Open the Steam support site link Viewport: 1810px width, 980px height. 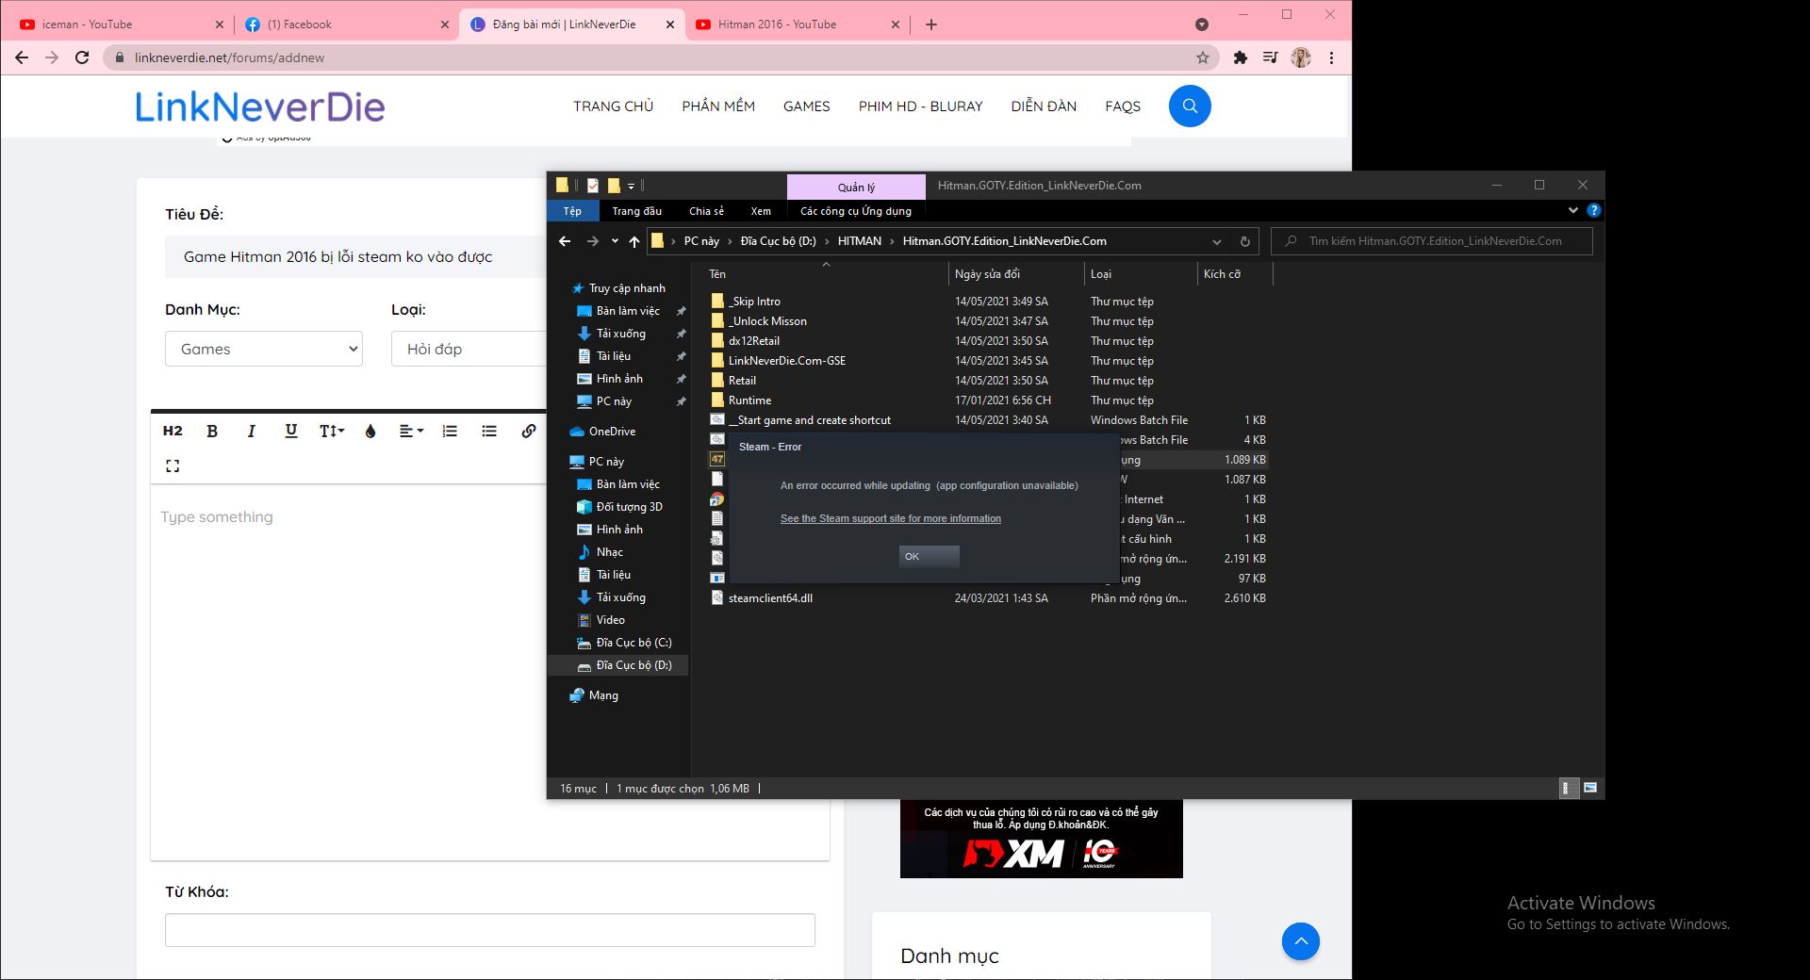pos(890,518)
